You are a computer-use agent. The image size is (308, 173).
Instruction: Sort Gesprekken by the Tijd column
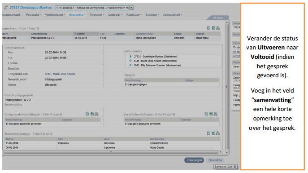point(106,34)
